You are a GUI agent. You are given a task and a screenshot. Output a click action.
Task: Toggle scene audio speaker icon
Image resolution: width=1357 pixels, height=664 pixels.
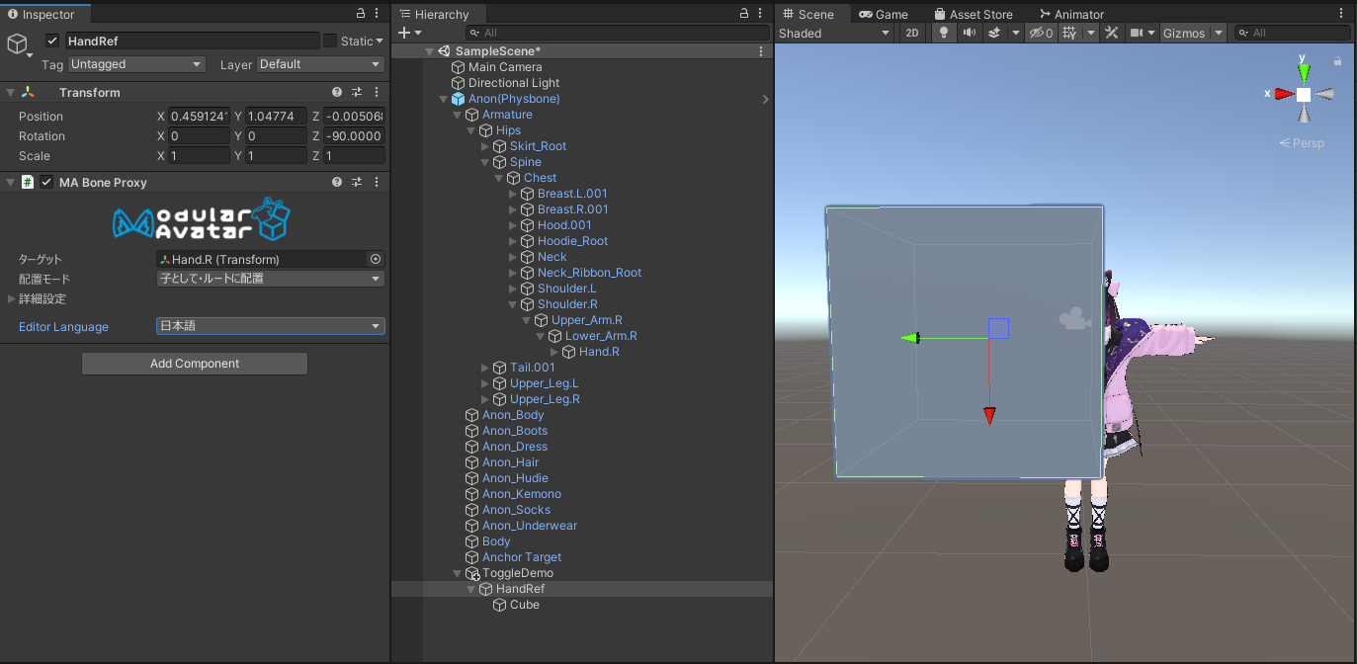click(x=969, y=33)
